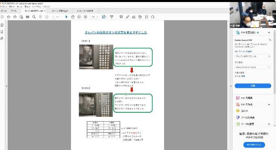Add a sticky note comment
This screenshot has width=276, height=150.
121,17
